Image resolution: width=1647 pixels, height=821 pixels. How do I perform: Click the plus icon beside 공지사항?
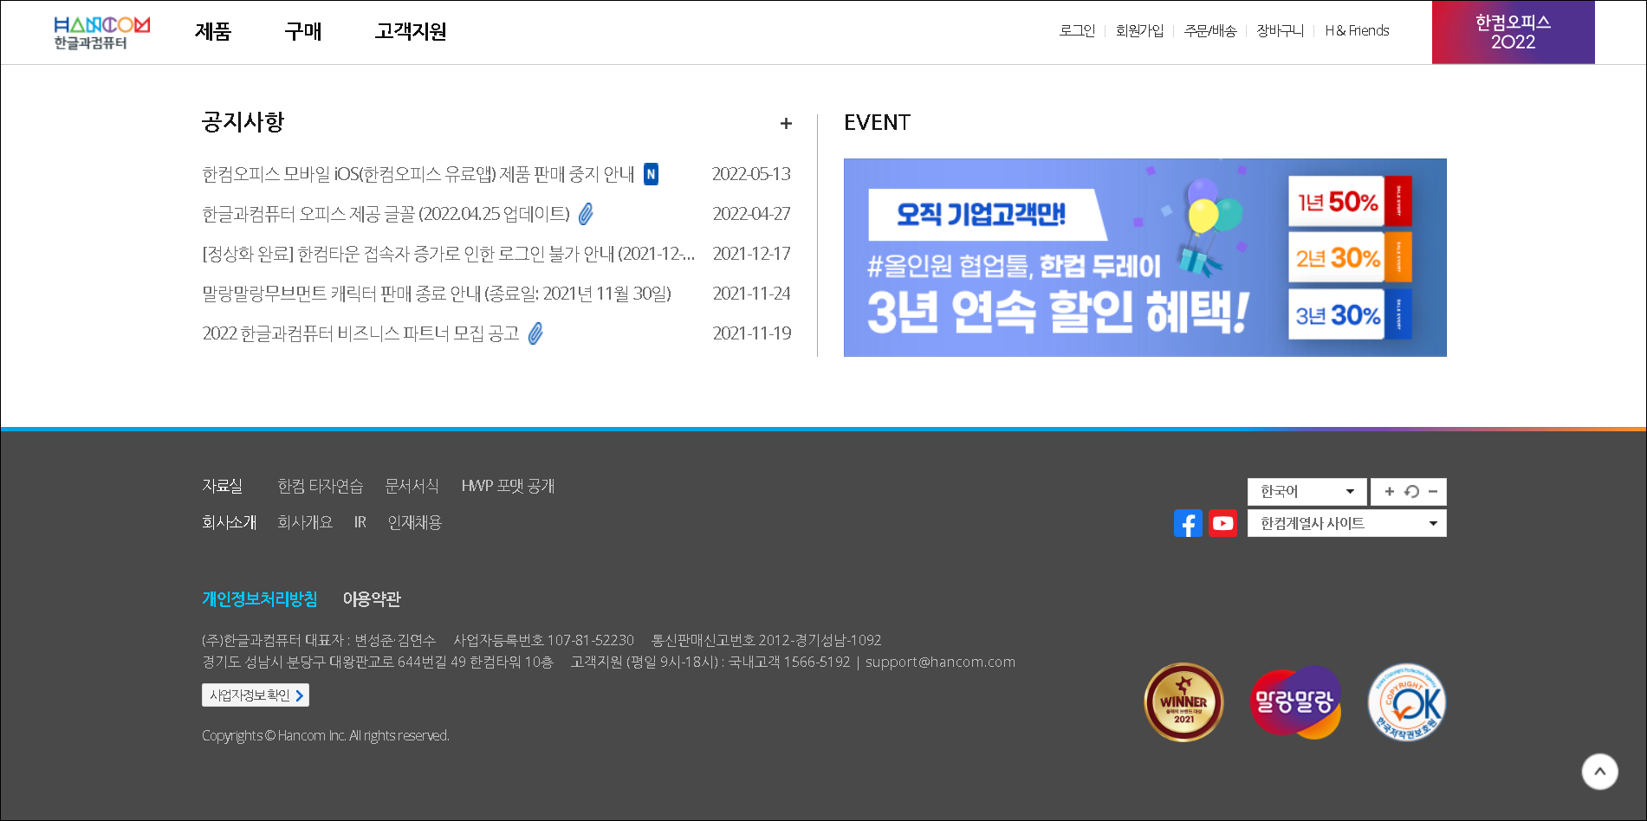coord(786,124)
